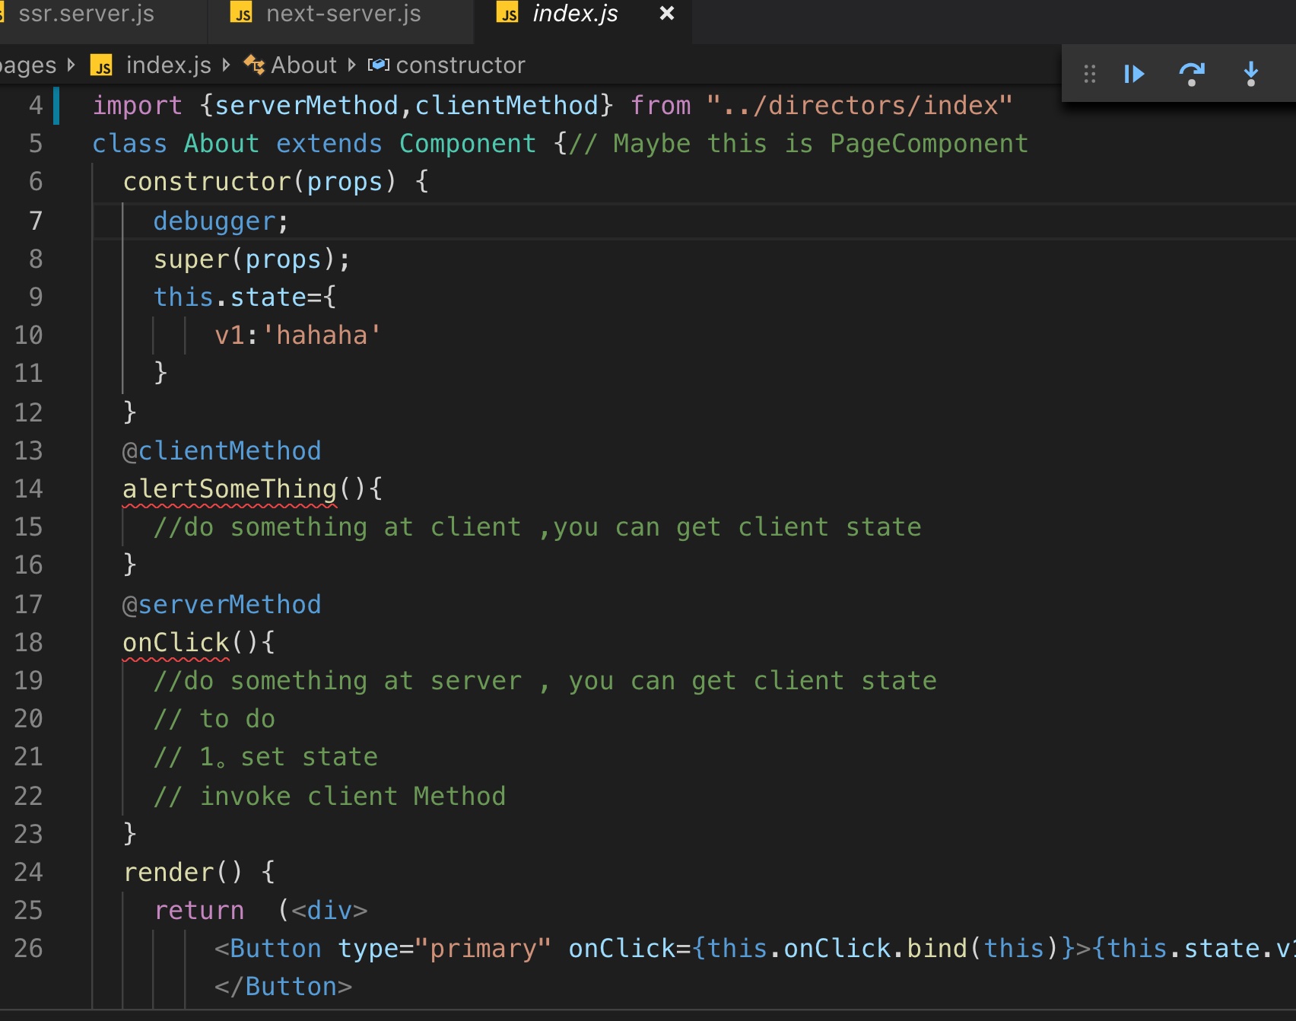This screenshot has width=1296, height=1021.
Task: Click the debug toolbar drag handle
Action: [x=1090, y=74]
